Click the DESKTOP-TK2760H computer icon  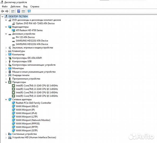tap(6, 16)
